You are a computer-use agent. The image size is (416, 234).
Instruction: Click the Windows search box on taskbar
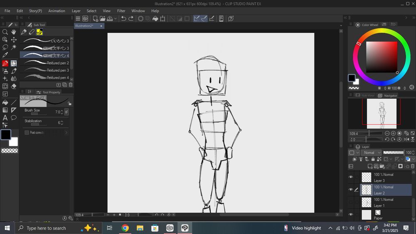click(x=46, y=228)
